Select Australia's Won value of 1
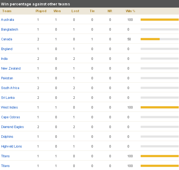The image size is (179, 170). [x=56, y=20]
